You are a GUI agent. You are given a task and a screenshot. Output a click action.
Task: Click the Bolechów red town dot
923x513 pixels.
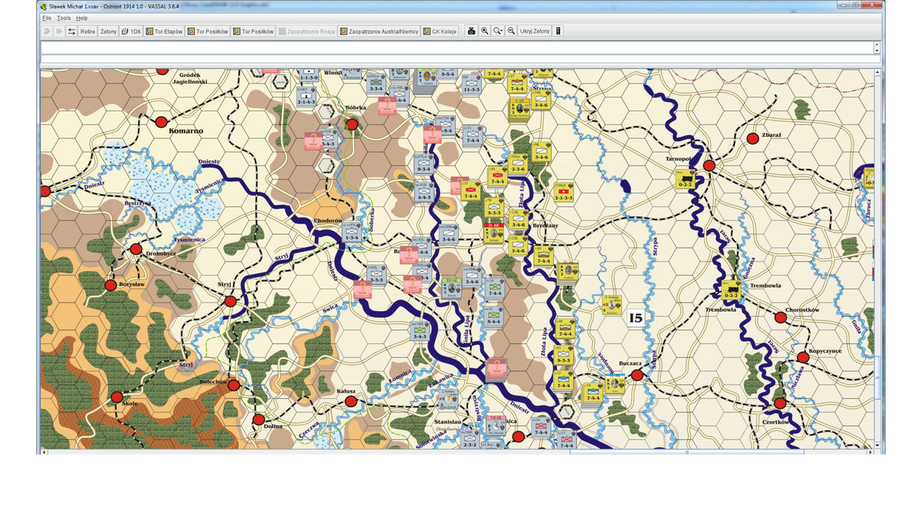click(234, 385)
